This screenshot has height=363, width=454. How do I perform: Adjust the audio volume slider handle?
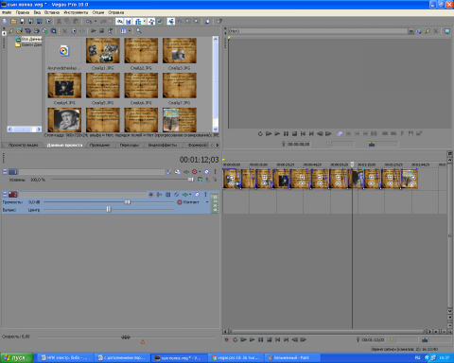[128, 202]
